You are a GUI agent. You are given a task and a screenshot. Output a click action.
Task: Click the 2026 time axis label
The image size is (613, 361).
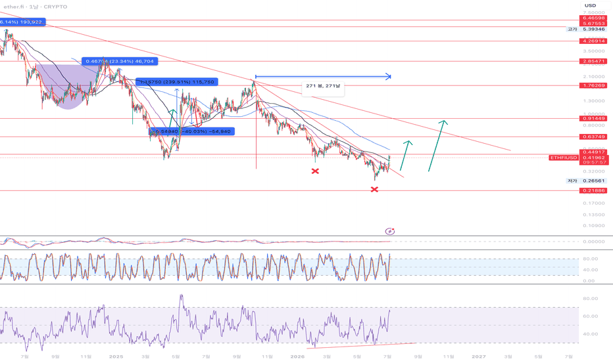(x=297, y=356)
